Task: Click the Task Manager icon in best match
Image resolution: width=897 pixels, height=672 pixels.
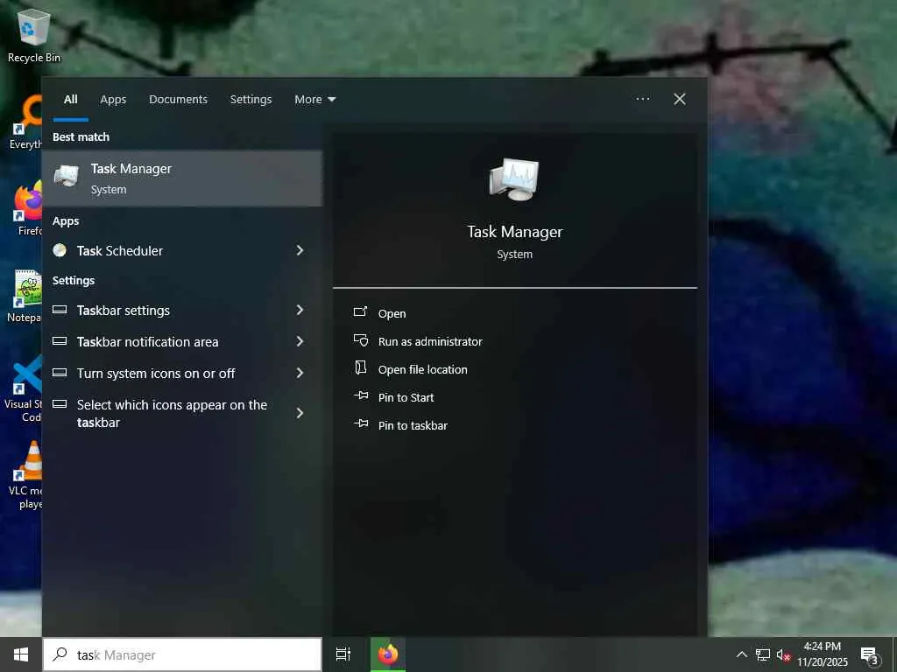Action: [x=67, y=176]
